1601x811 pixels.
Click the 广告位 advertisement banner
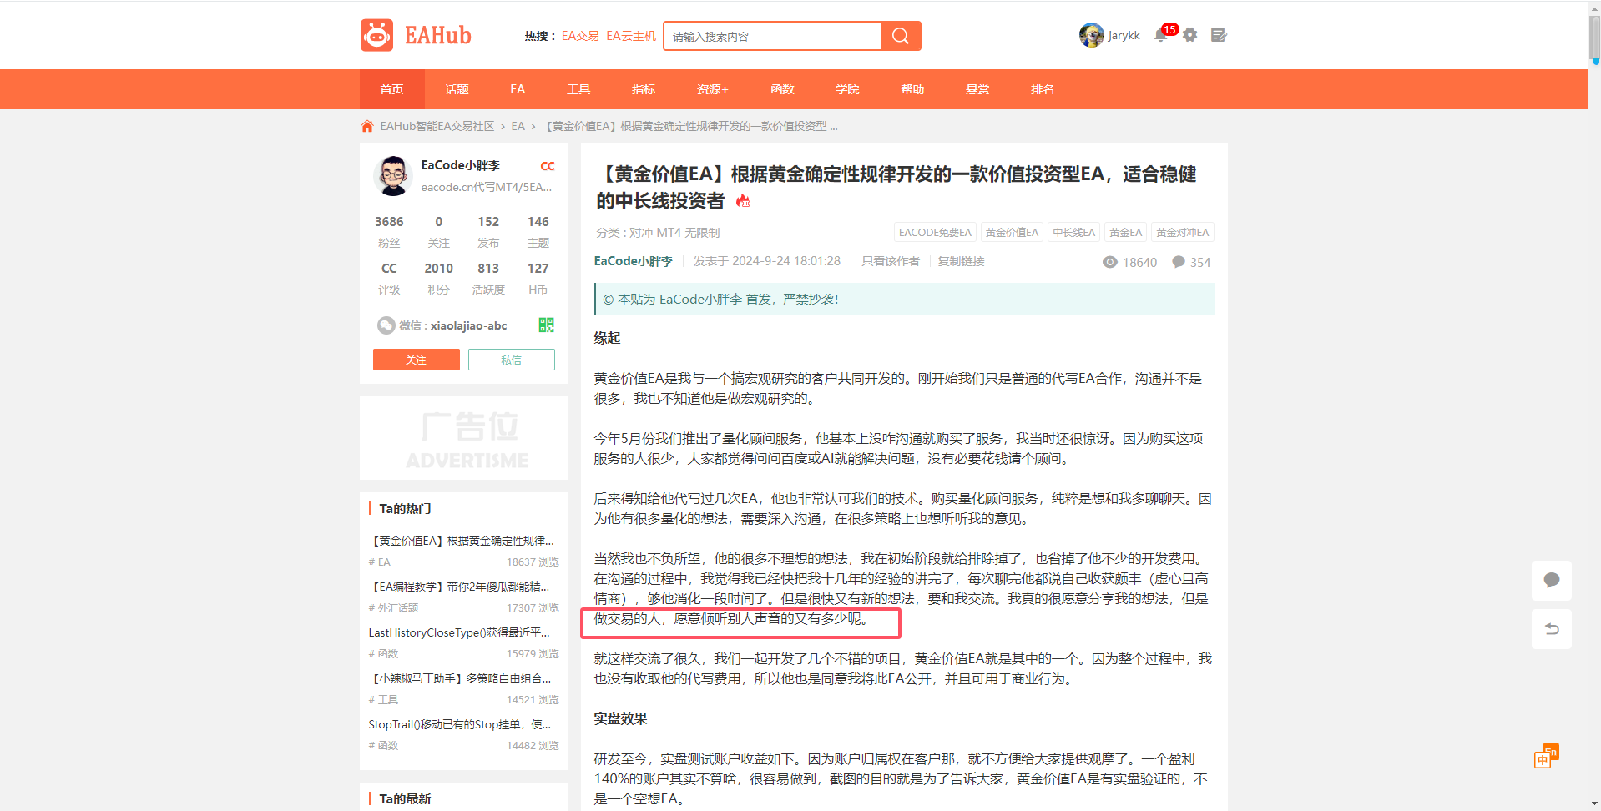click(464, 438)
